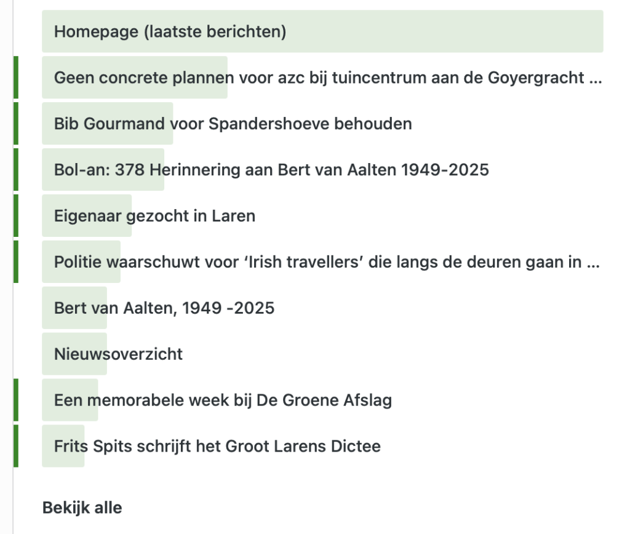Click green marker beside Een memorabele week row

tap(16, 400)
